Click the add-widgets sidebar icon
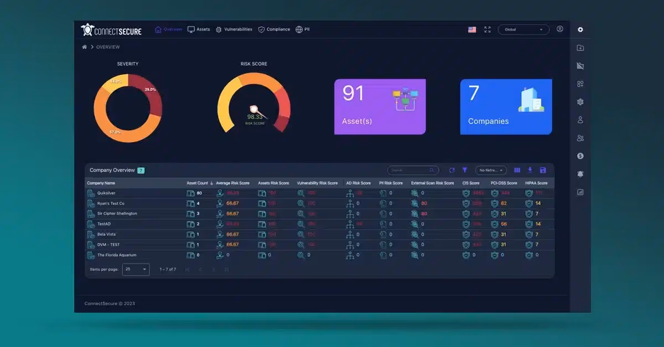This screenshot has width=664, height=347. point(580,84)
